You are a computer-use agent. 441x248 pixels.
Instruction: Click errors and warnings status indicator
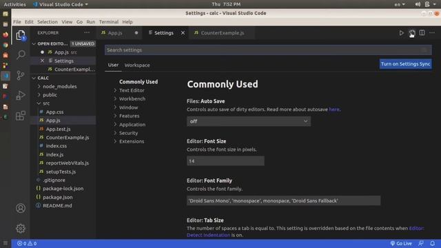pos(27,243)
